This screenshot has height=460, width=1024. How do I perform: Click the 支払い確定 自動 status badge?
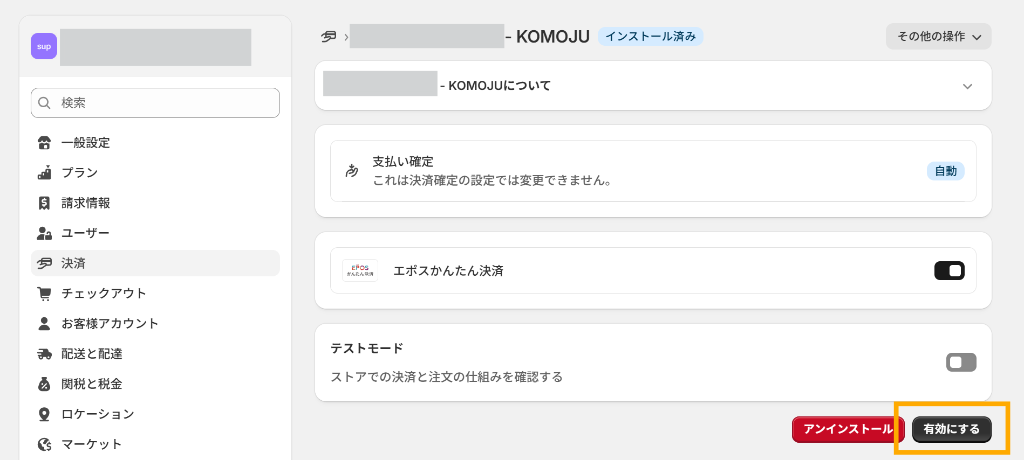pos(945,171)
